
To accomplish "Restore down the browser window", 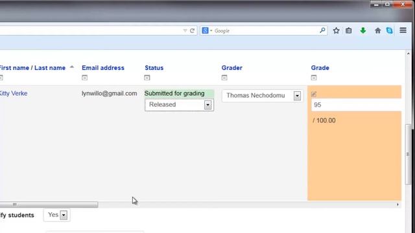I will (x=387, y=5).
